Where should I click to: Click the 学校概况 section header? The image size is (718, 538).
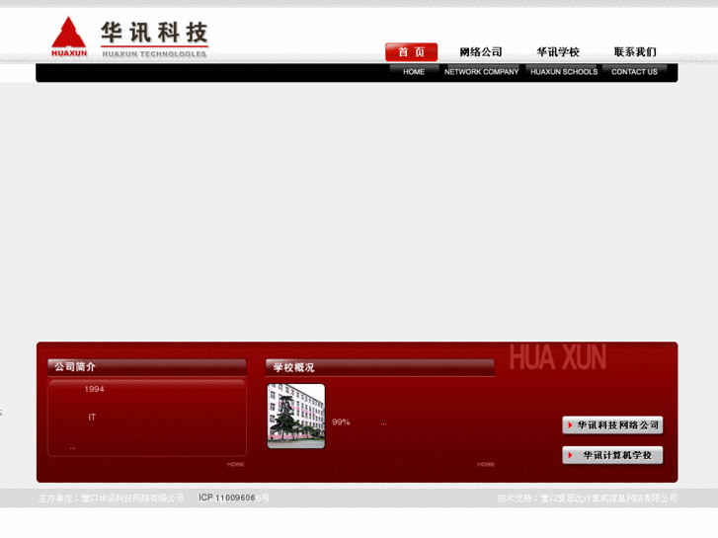pos(380,367)
